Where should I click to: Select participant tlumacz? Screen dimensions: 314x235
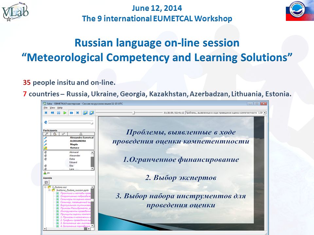pyautogui.click(x=75, y=148)
